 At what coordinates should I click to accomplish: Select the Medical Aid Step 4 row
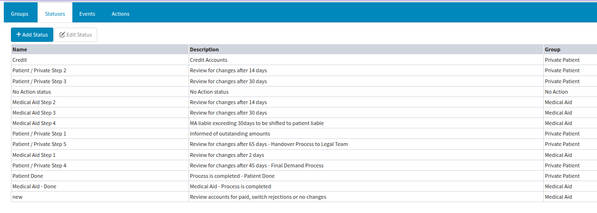tap(304, 123)
